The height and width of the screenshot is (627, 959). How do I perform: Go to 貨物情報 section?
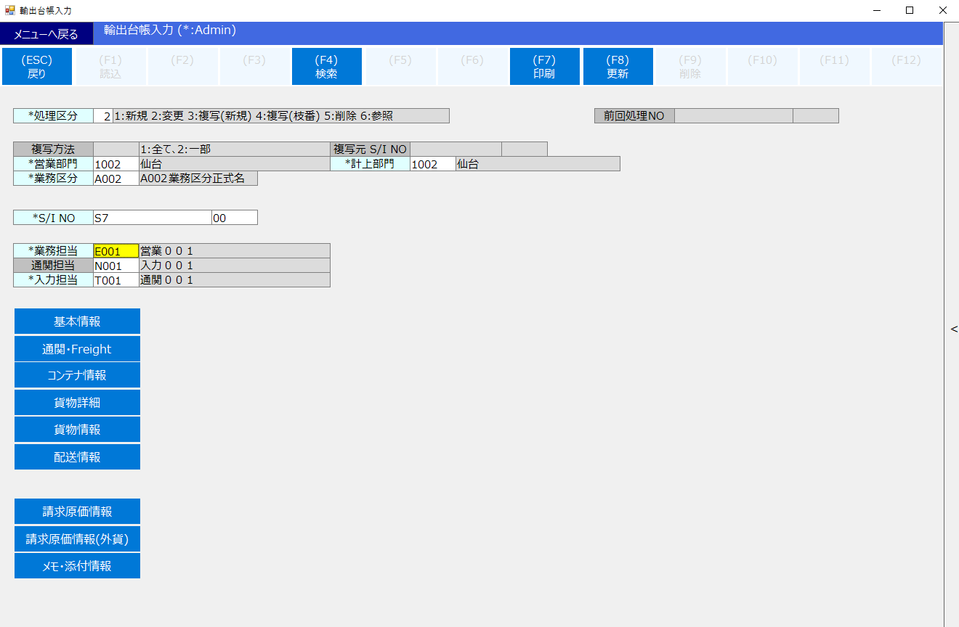pyautogui.click(x=77, y=430)
